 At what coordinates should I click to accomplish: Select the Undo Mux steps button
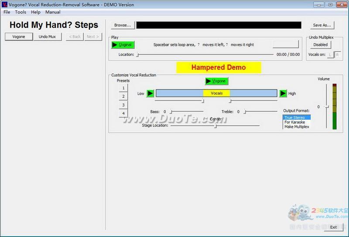(47, 37)
